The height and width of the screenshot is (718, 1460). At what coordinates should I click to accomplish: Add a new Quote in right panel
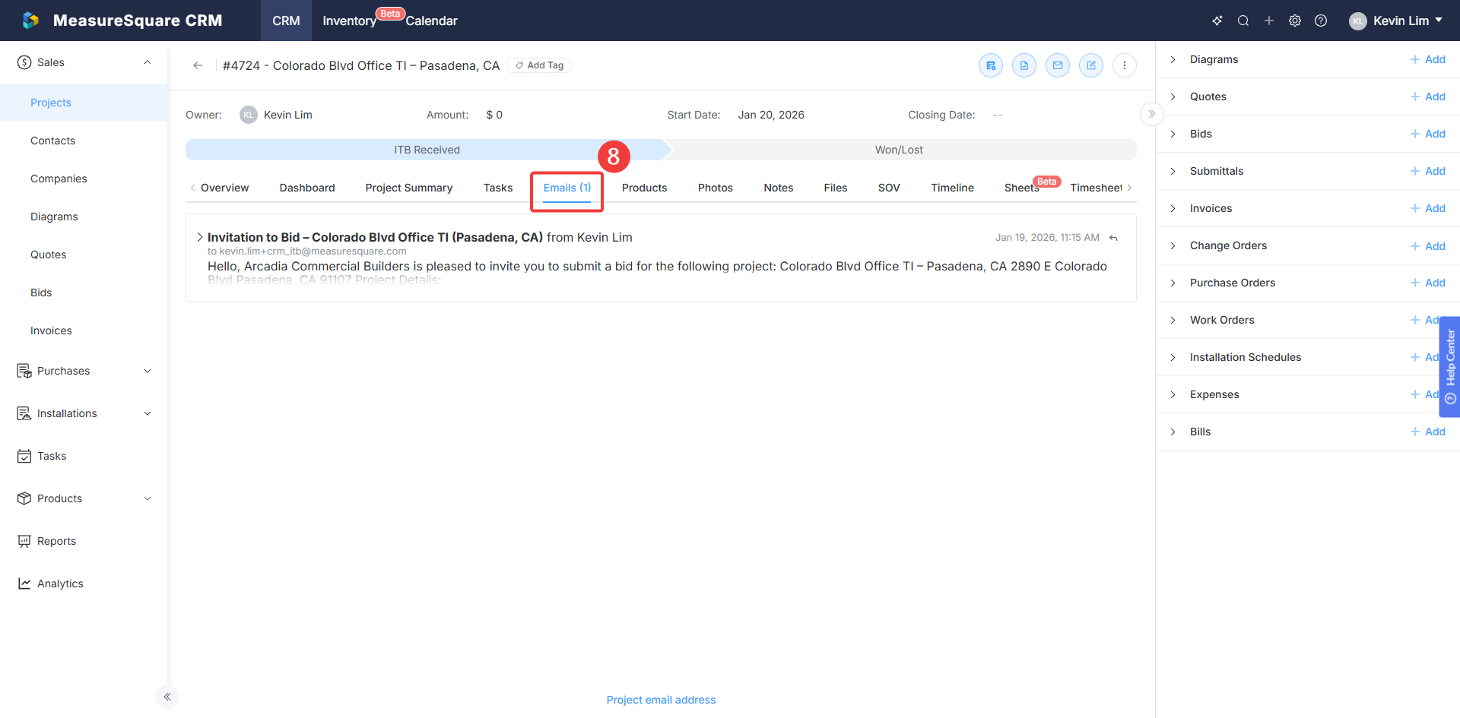point(1428,96)
